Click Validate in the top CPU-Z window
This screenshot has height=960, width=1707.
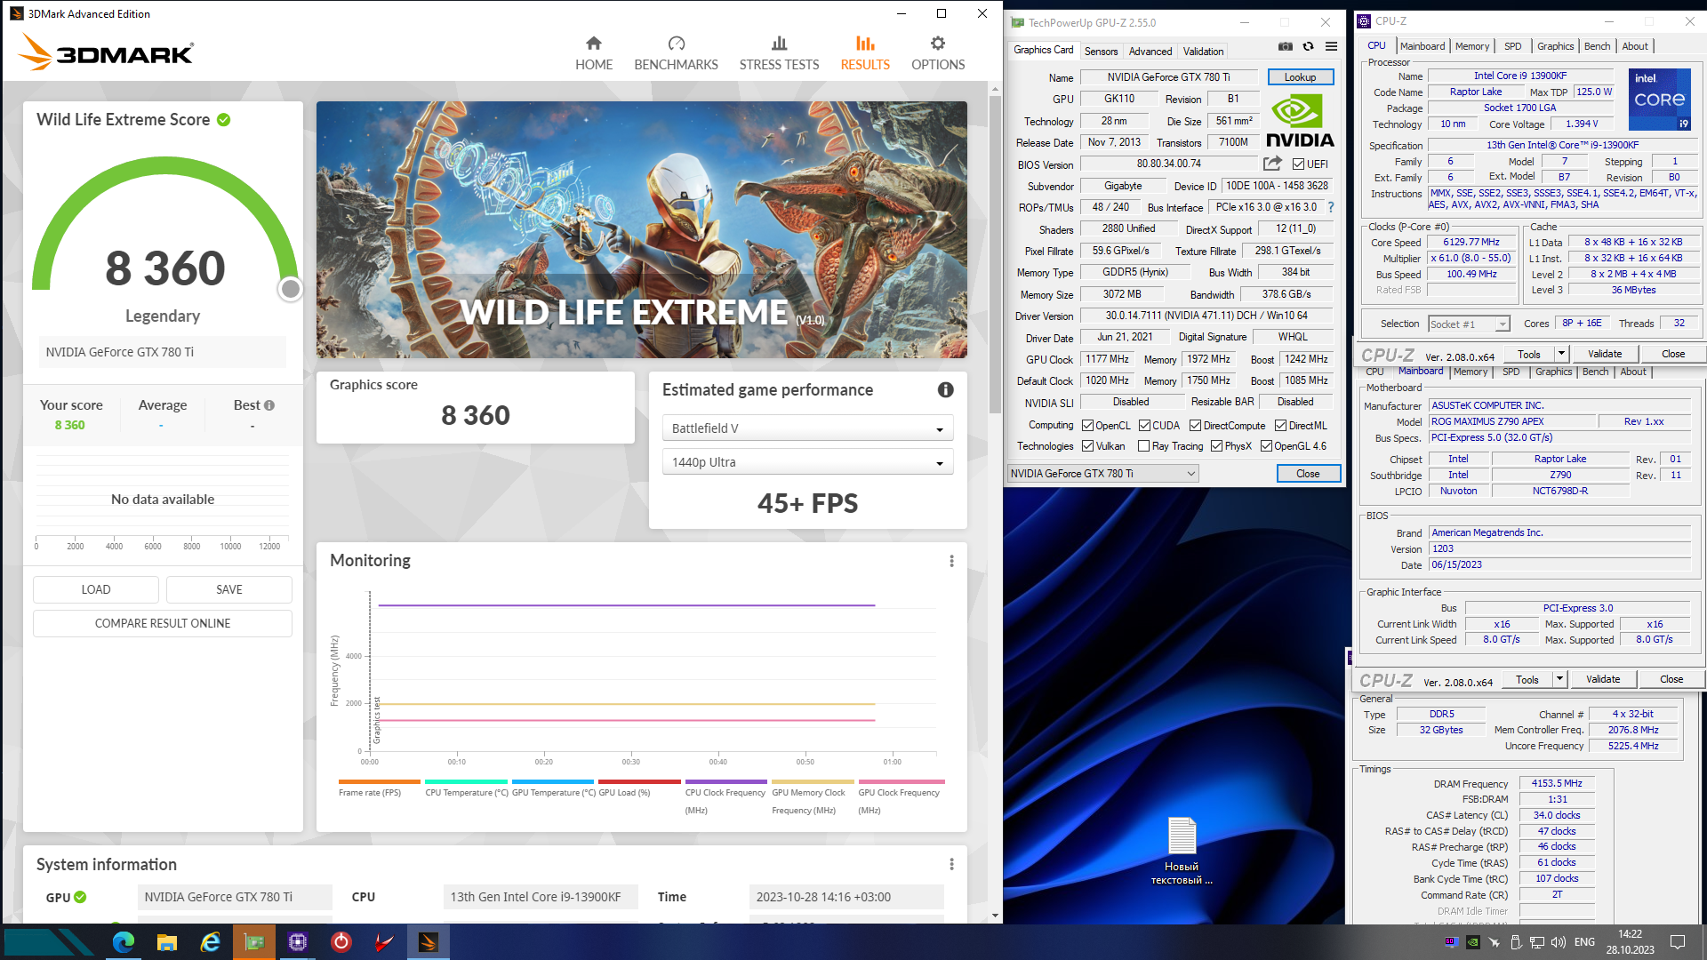[x=1604, y=354]
